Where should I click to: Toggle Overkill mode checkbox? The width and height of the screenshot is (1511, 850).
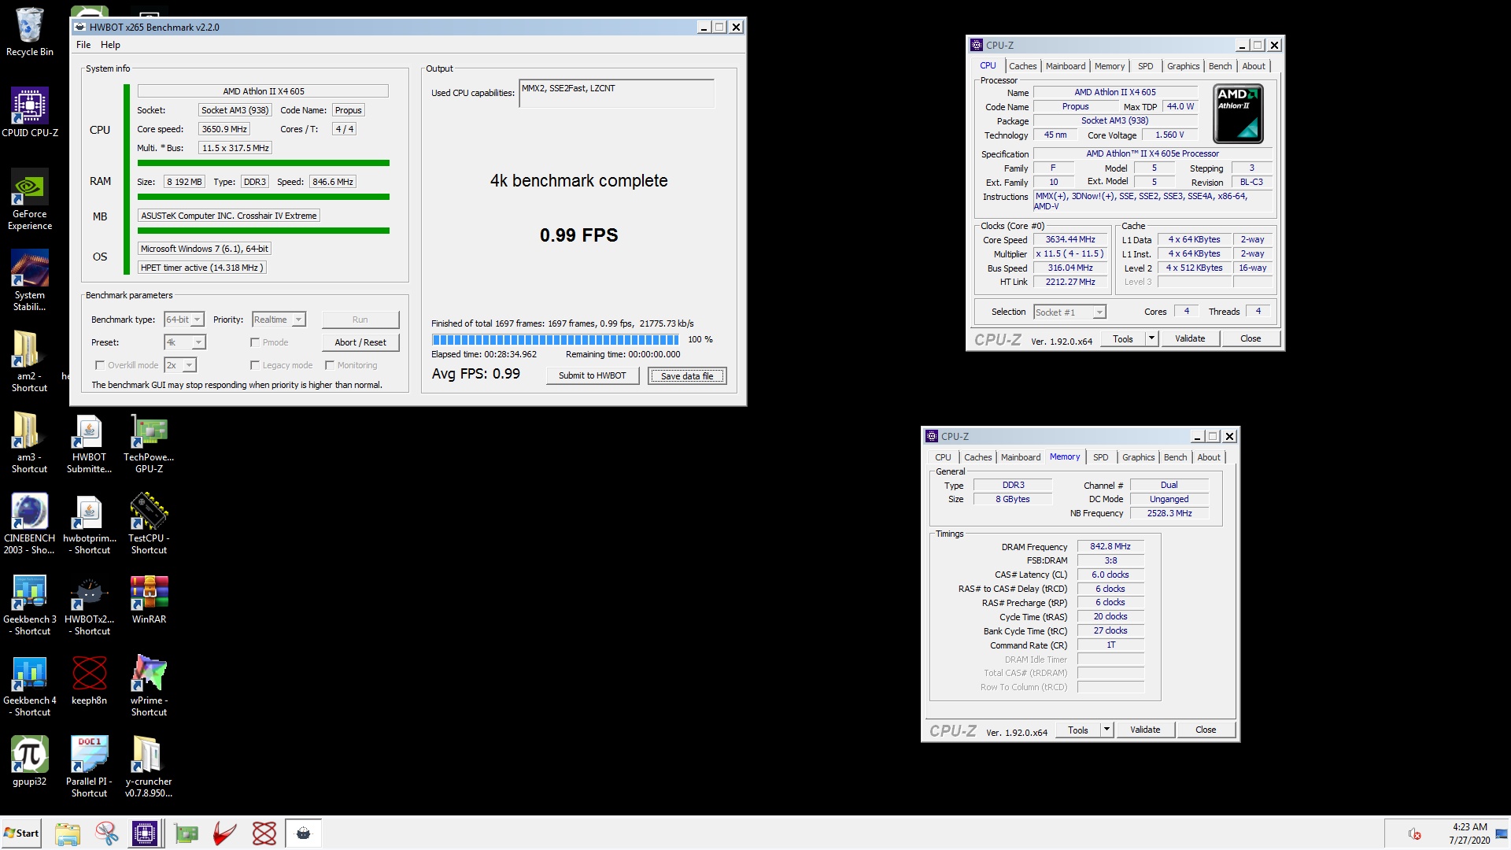point(99,365)
